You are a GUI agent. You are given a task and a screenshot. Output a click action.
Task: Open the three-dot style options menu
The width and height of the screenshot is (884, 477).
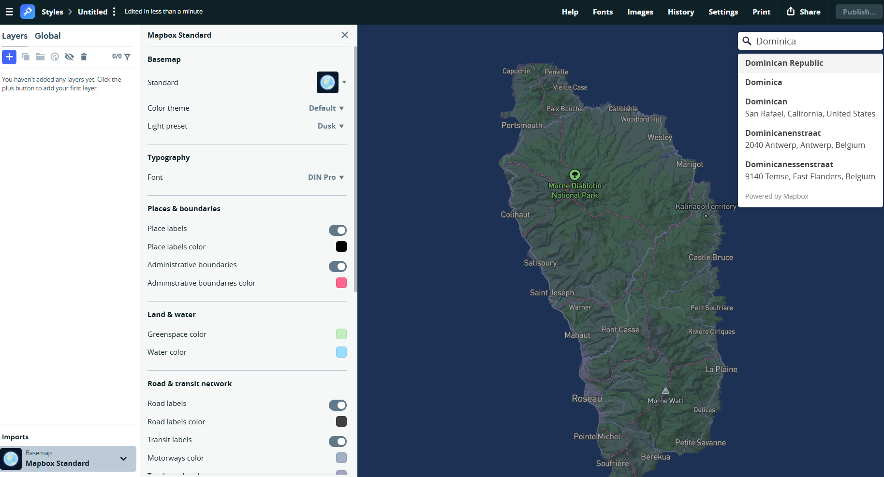click(x=114, y=12)
